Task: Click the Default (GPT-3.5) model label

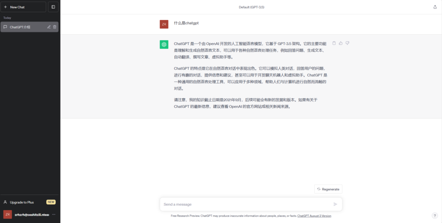Action: click(x=251, y=7)
